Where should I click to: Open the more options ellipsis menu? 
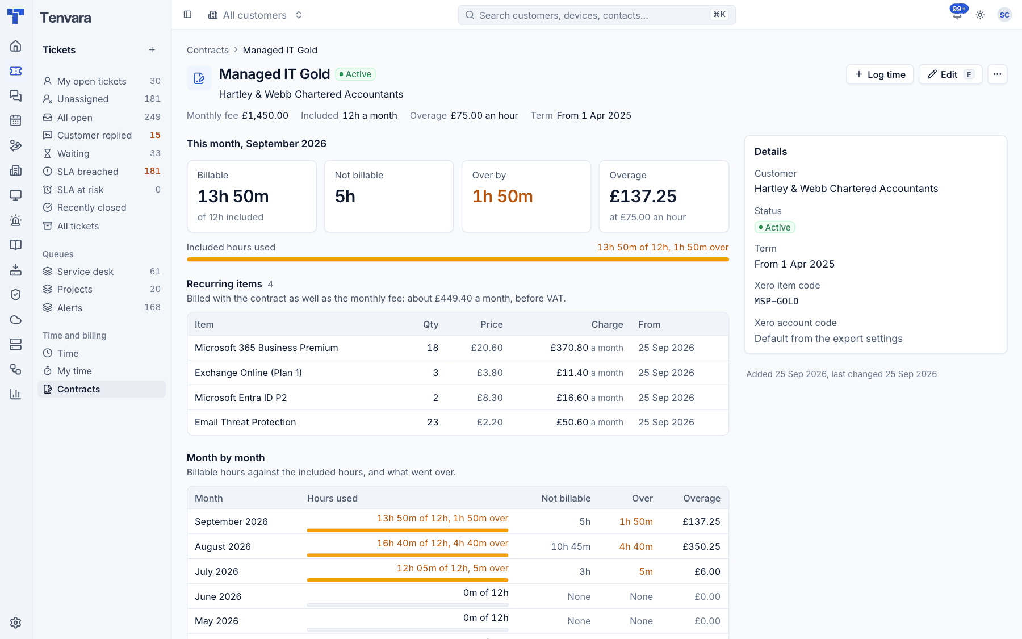click(997, 74)
